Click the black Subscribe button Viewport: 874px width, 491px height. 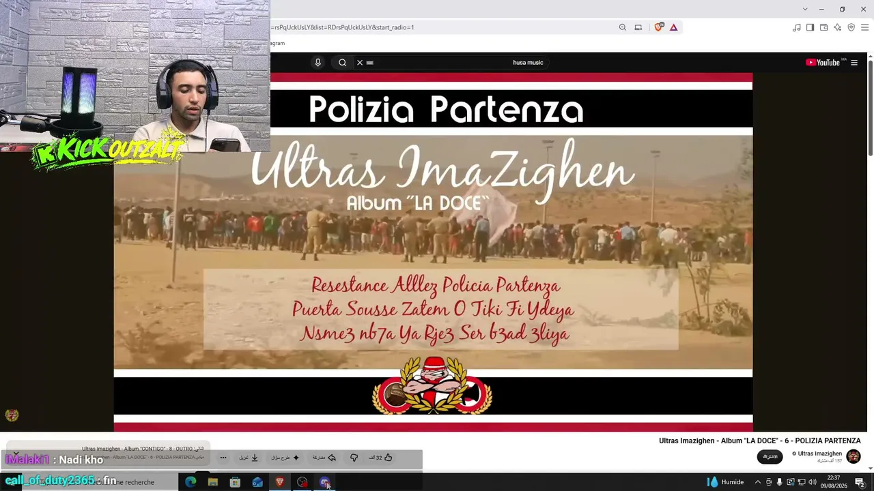(x=770, y=456)
